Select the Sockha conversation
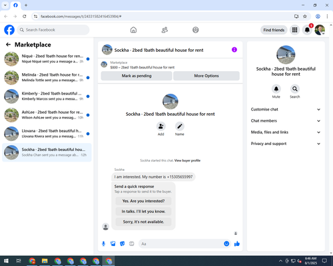 (47, 152)
